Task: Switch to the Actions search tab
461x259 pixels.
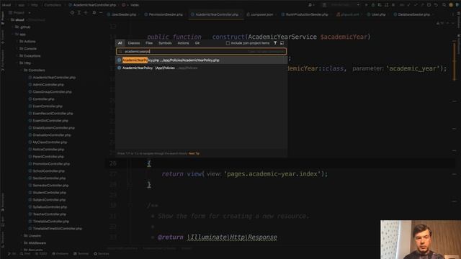Action: tap(183, 43)
